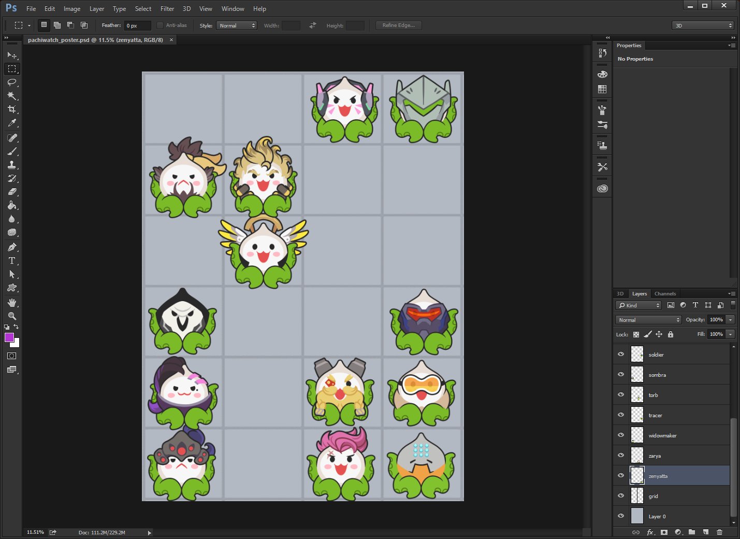Switch to the Channels tab
The height and width of the screenshot is (539, 740).
pyautogui.click(x=665, y=294)
